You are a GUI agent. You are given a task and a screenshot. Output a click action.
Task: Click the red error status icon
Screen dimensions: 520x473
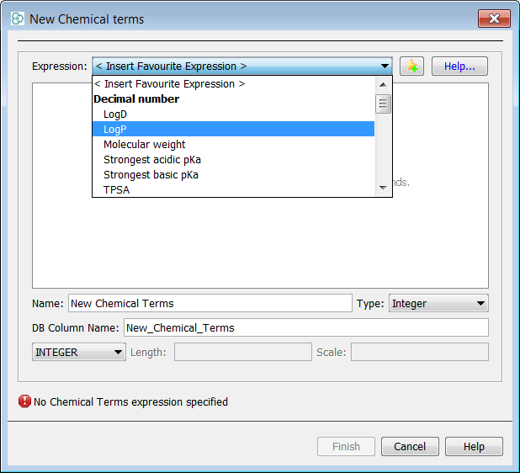[x=24, y=402]
